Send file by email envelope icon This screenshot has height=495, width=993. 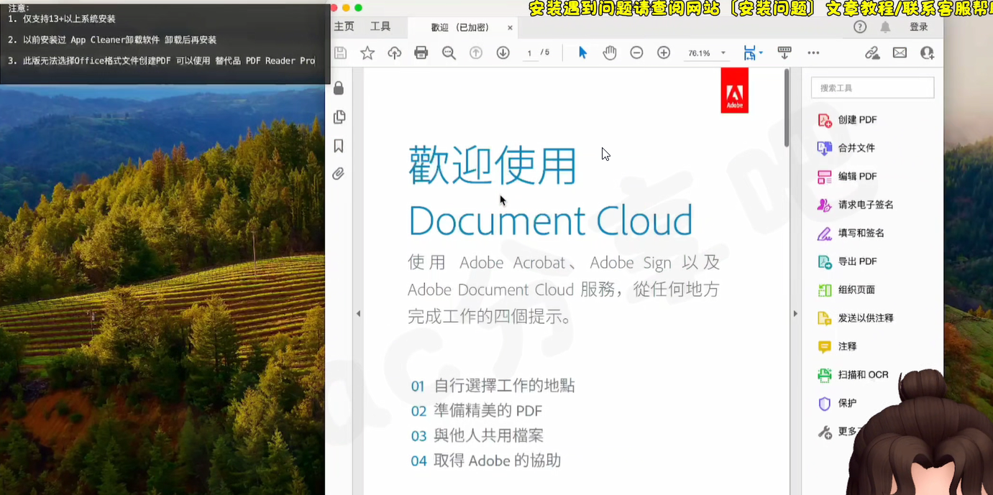[x=900, y=52]
